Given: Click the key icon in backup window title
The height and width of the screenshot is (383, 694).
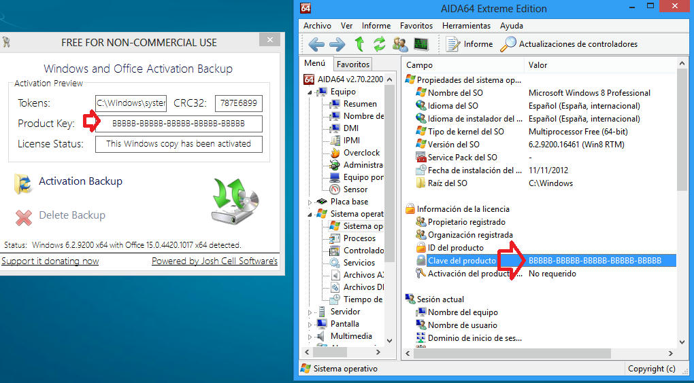Looking at the screenshot, I should click(x=6, y=42).
